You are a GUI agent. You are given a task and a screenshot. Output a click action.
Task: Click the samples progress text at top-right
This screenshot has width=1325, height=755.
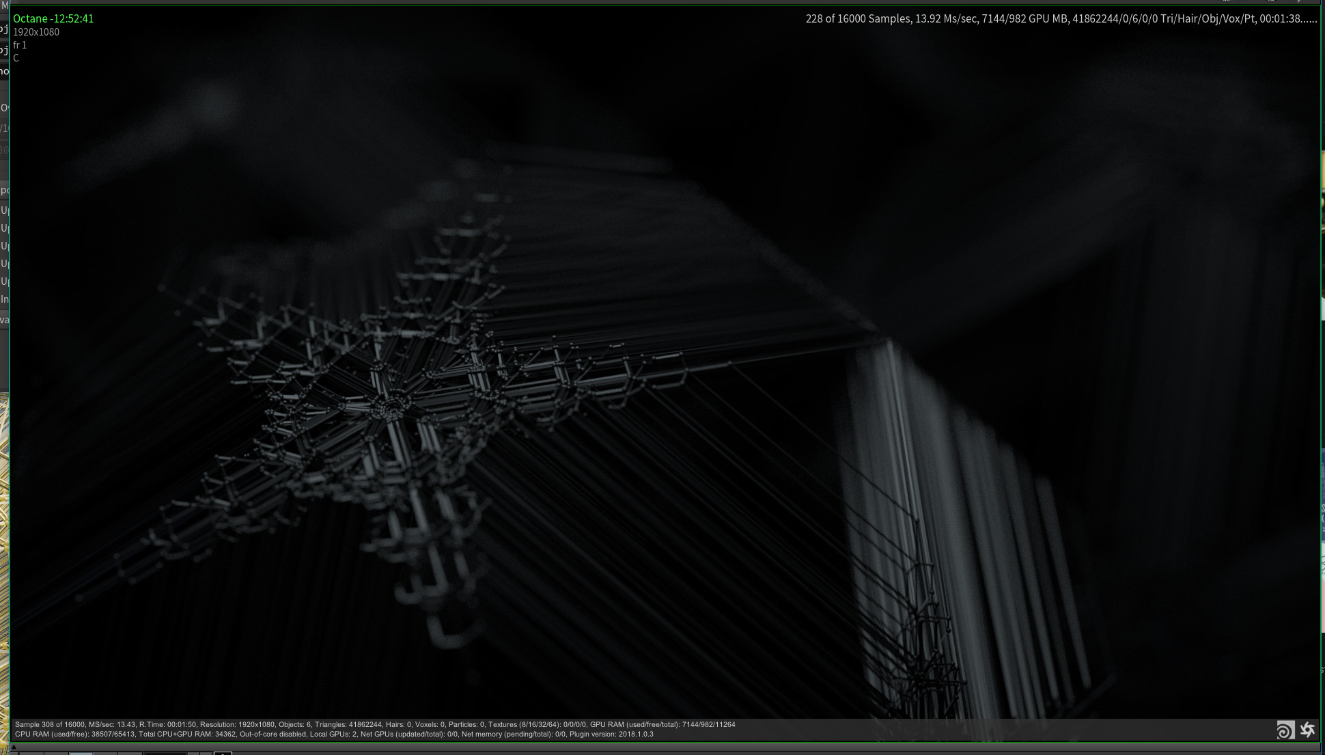(x=1061, y=19)
